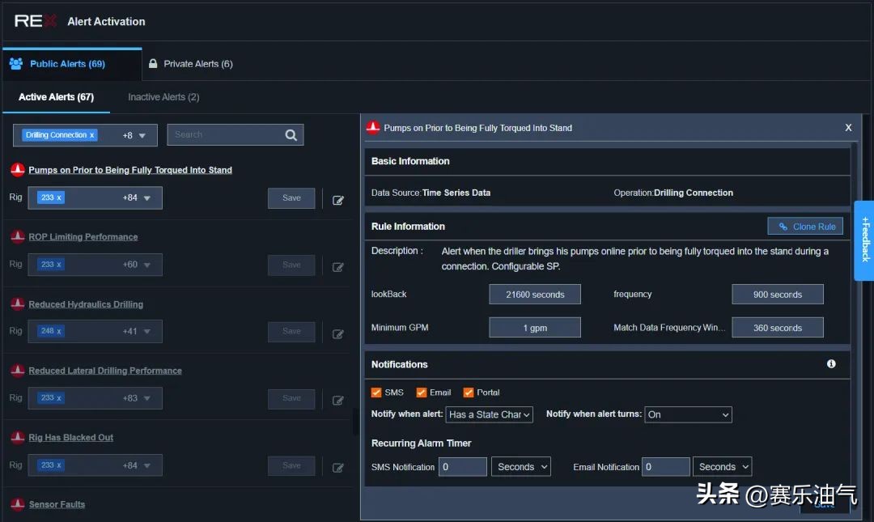
Task: Click the Clone Rule button
Action: pos(805,227)
